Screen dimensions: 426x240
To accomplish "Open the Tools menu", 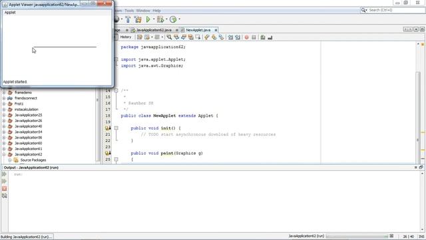I will point(129,11).
